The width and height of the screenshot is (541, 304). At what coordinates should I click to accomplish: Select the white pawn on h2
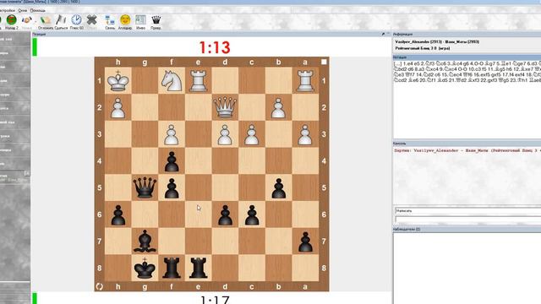118,107
